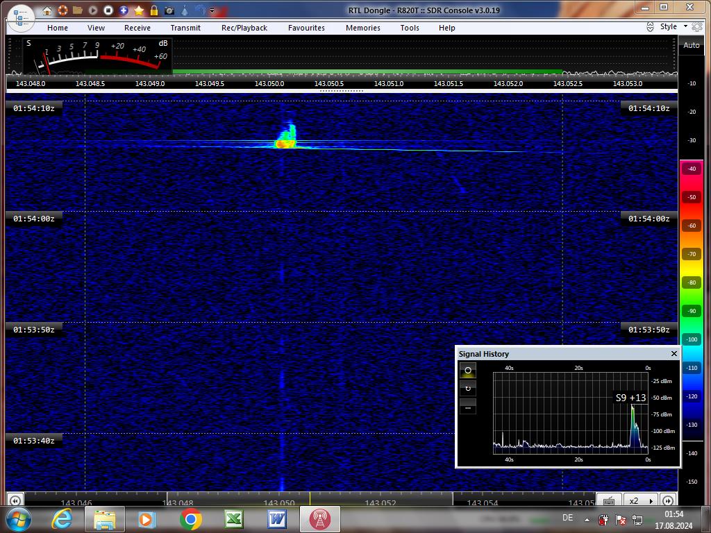Open the x2 zoom dropdown
The width and height of the screenshot is (711, 533).
[641, 500]
